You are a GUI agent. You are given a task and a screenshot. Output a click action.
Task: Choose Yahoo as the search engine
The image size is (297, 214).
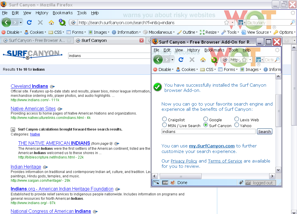click(x=237, y=125)
